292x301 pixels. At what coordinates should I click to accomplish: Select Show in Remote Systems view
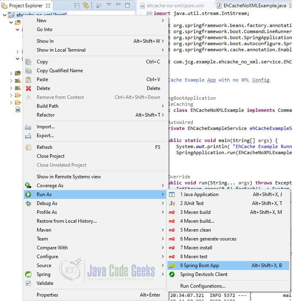click(95, 177)
